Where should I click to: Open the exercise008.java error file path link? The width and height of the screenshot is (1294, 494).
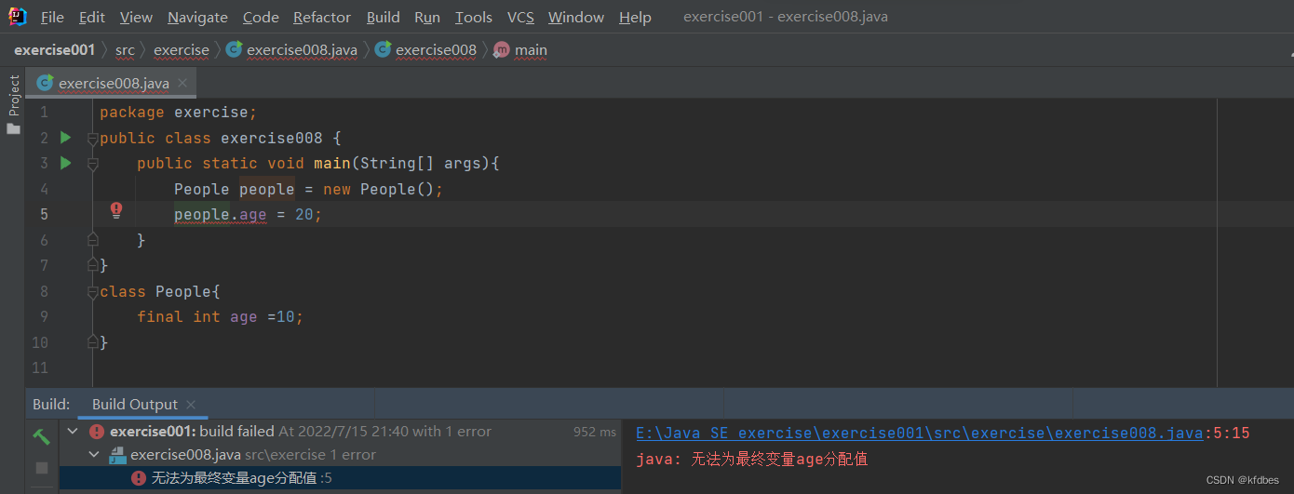(919, 433)
